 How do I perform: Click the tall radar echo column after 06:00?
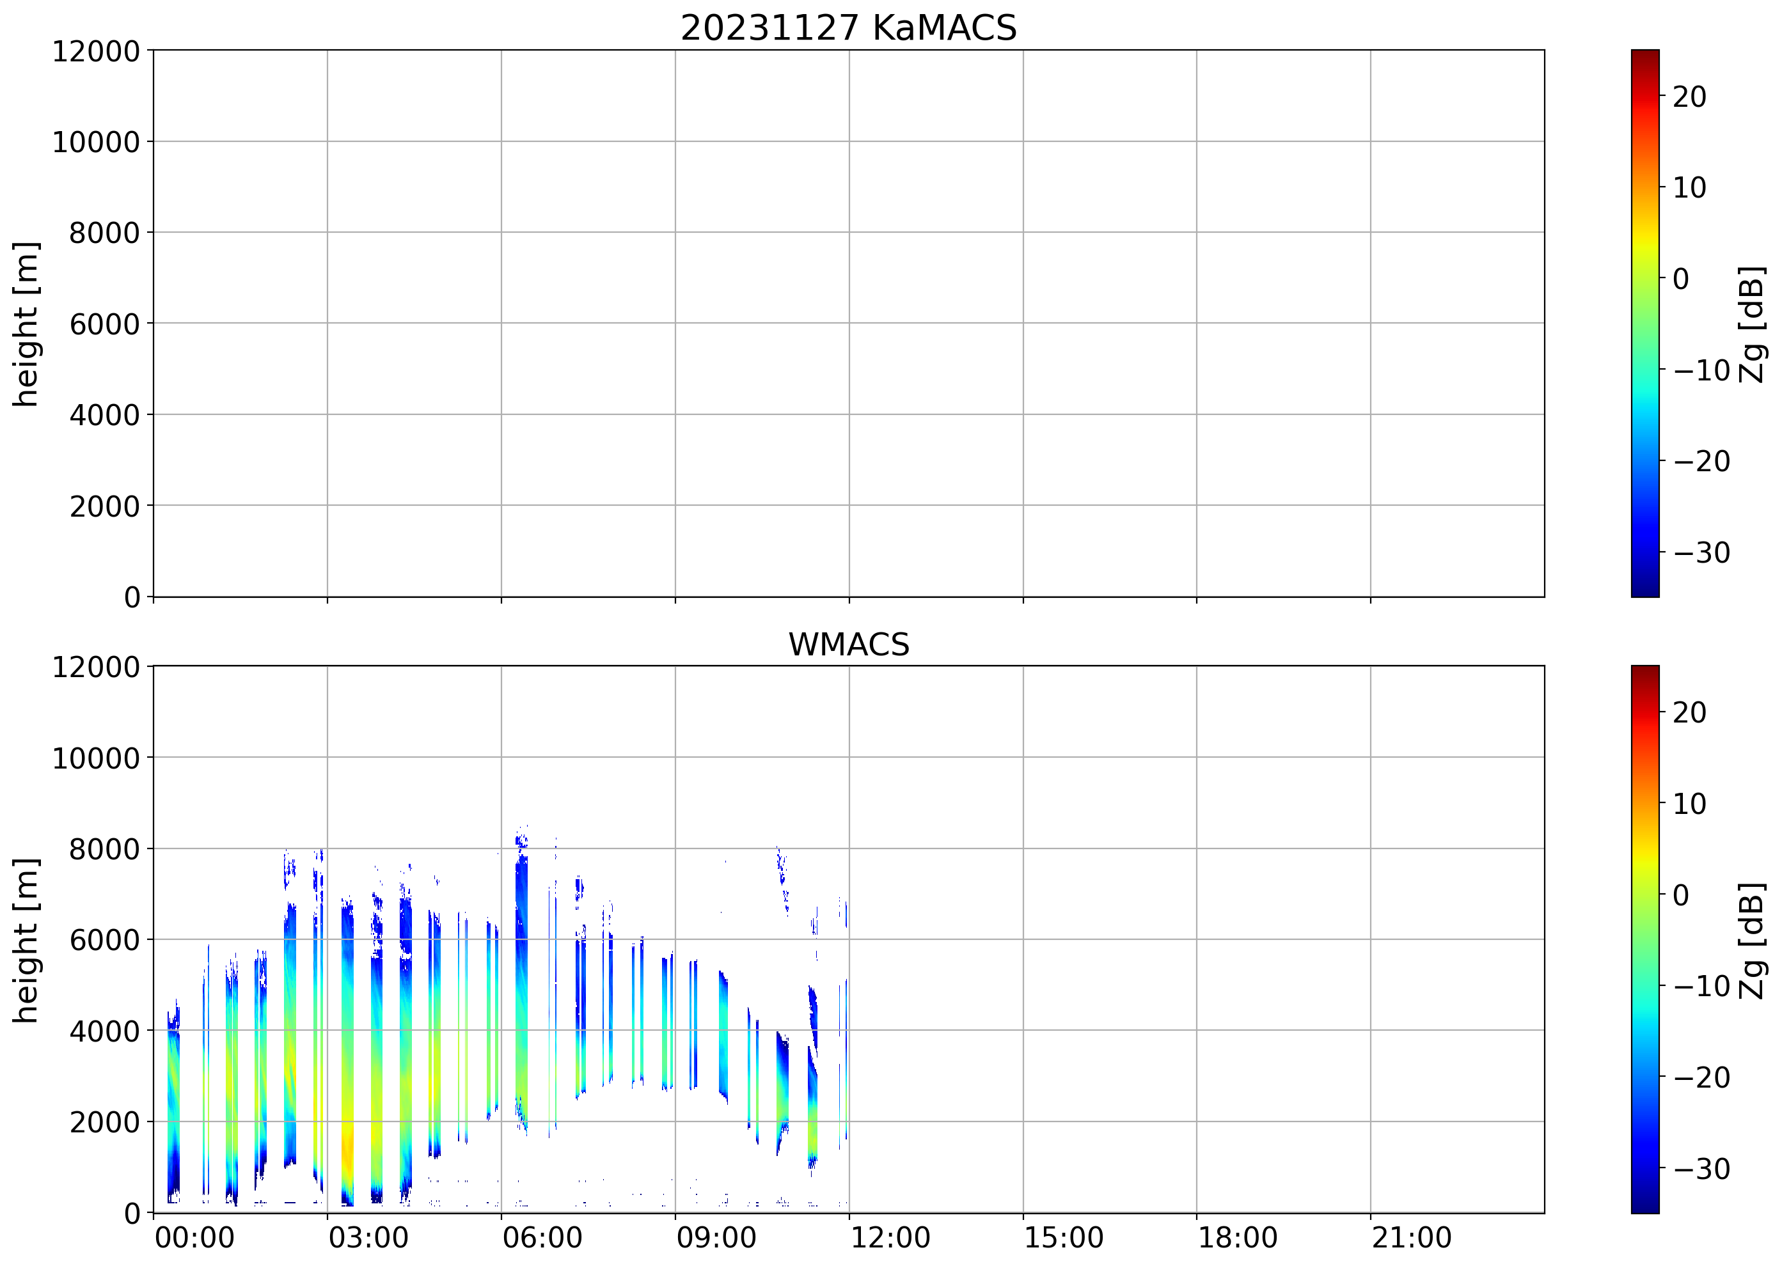[x=522, y=974]
